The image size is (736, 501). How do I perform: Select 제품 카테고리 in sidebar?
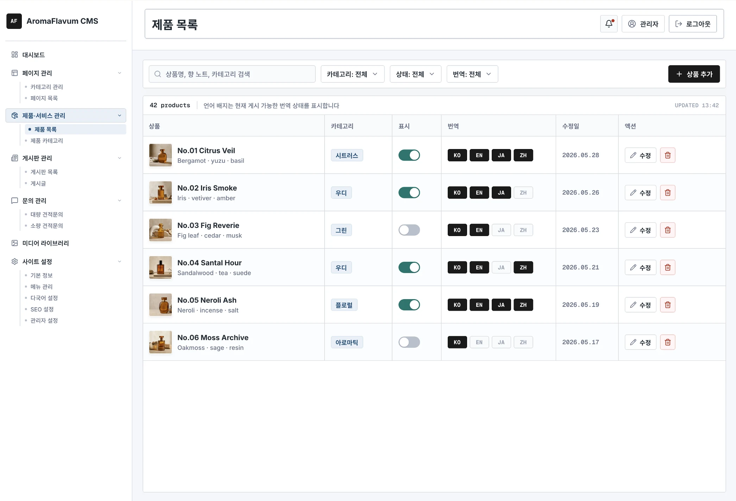coord(46,141)
